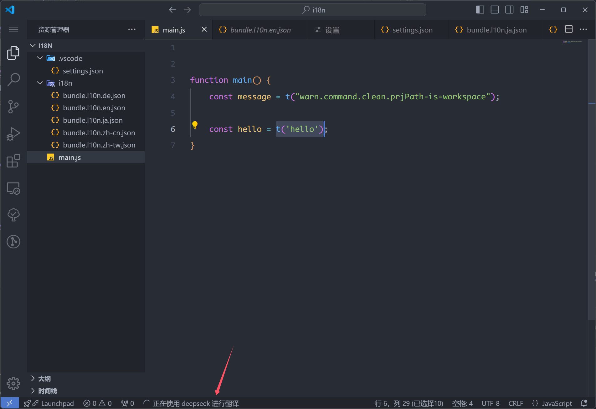This screenshot has width=596, height=409.
Task: Change end of line sequence CRLF
Action: click(x=516, y=403)
